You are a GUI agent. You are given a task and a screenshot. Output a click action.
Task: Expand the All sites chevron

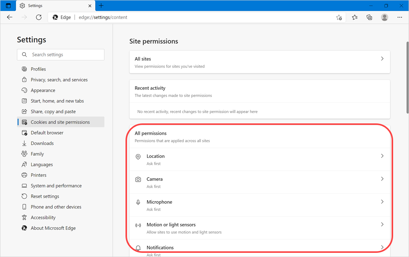click(382, 59)
